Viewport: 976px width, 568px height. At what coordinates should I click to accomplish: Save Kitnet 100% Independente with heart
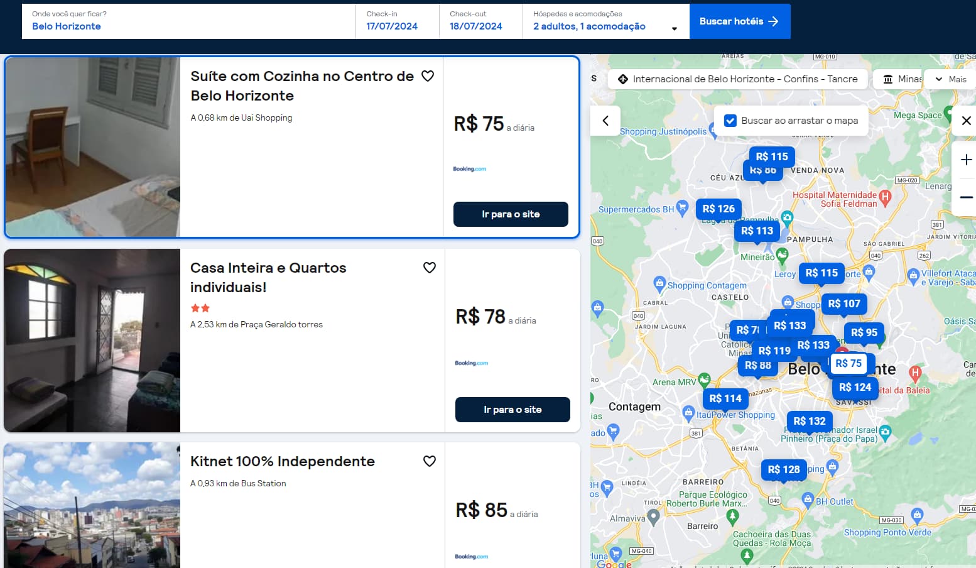(430, 461)
